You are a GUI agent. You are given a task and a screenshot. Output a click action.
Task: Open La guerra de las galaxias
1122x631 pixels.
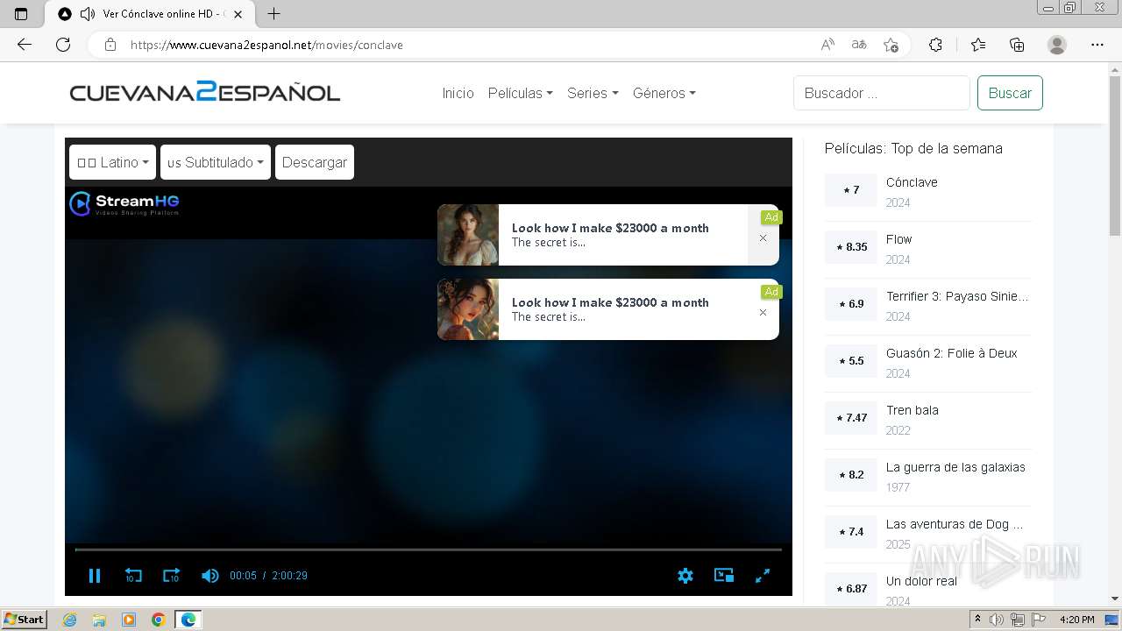click(955, 467)
